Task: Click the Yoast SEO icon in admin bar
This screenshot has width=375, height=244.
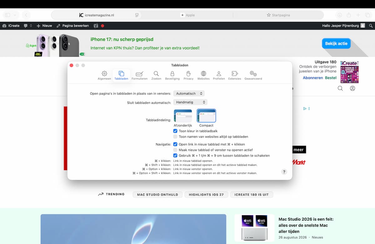Action: pos(96,26)
